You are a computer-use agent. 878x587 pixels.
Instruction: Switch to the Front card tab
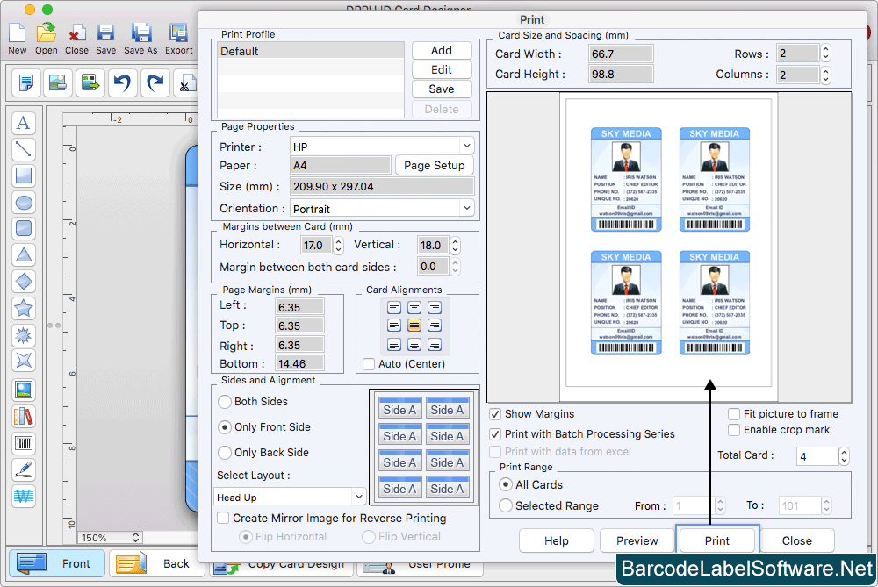pos(56,563)
